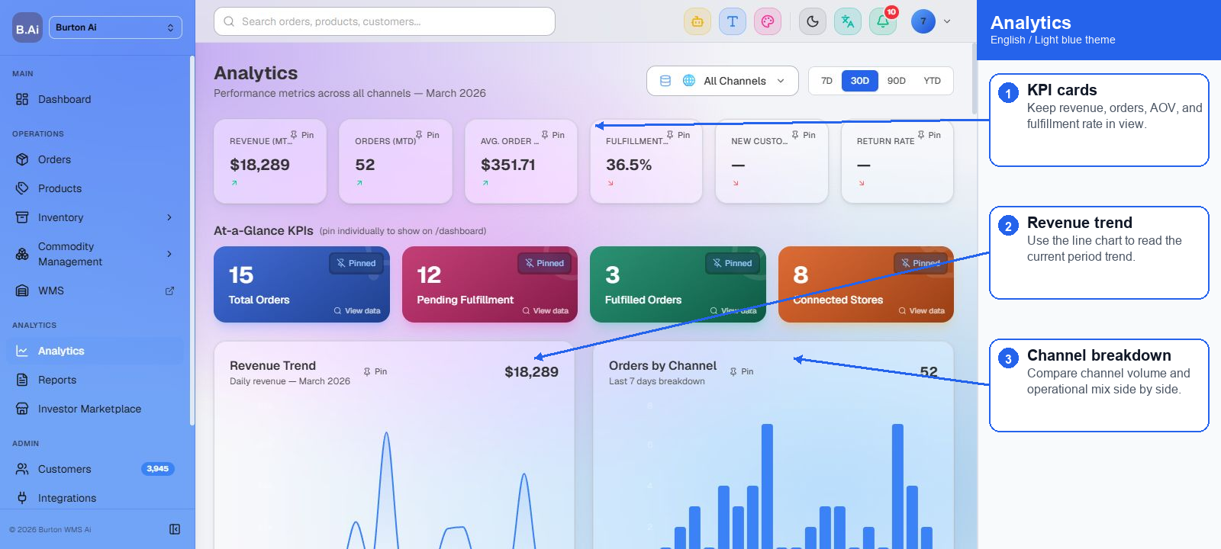Click the Dashboard grid icon in the sidebar

[22, 99]
